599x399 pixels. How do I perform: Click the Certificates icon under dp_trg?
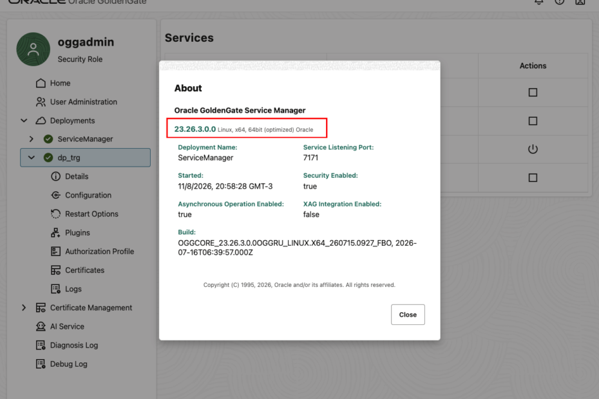[x=56, y=270]
